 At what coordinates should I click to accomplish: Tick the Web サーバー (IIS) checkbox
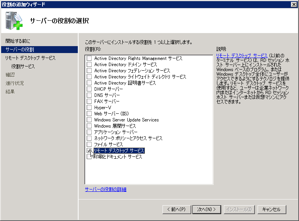click(x=89, y=113)
